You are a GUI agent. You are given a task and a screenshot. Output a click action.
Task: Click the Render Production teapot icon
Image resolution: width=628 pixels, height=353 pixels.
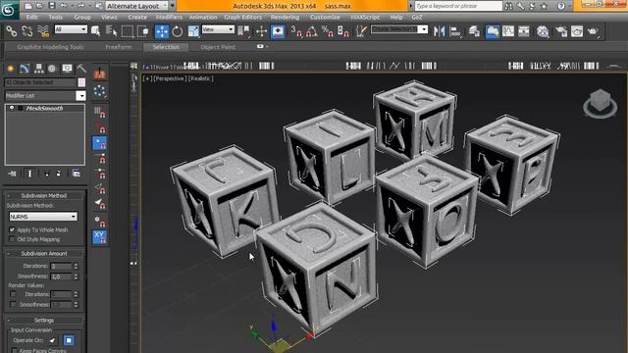(x=593, y=30)
